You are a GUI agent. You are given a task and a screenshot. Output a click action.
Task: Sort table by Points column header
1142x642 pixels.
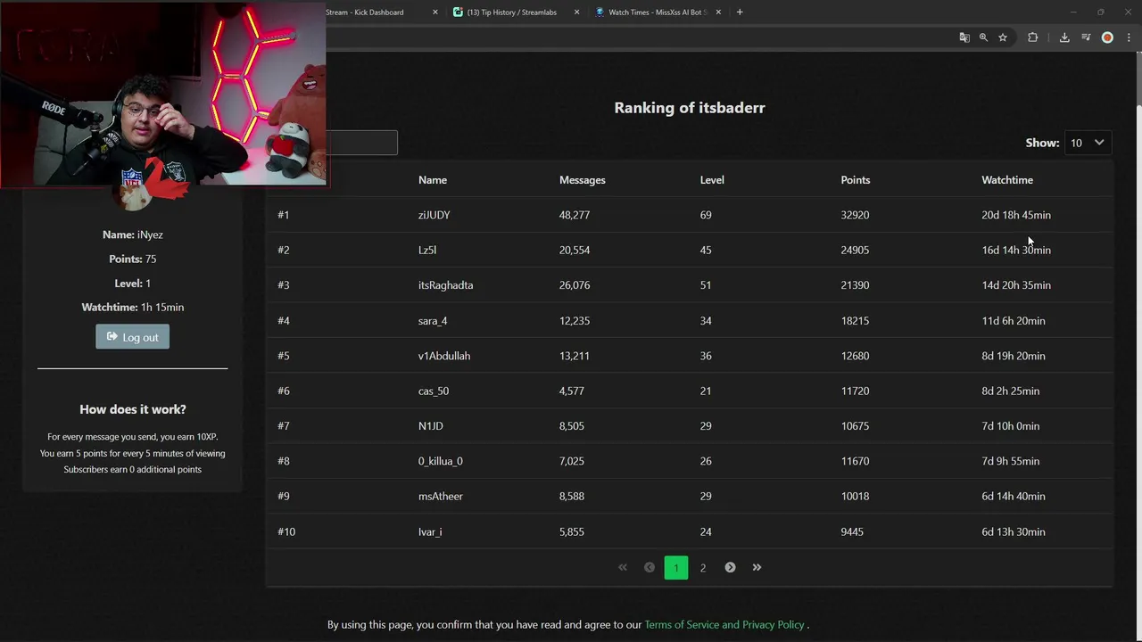click(x=856, y=180)
